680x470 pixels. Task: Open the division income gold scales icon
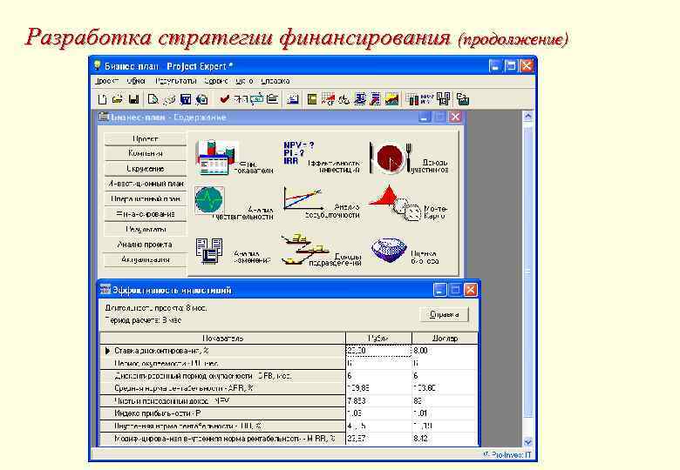322,250
